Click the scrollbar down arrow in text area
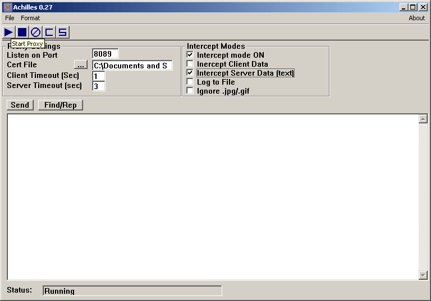Image resolution: width=431 pixels, height=301 pixels. tap(423, 275)
